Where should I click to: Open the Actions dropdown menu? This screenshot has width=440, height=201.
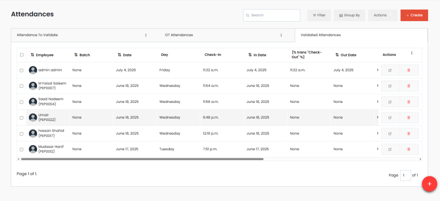click(382, 15)
